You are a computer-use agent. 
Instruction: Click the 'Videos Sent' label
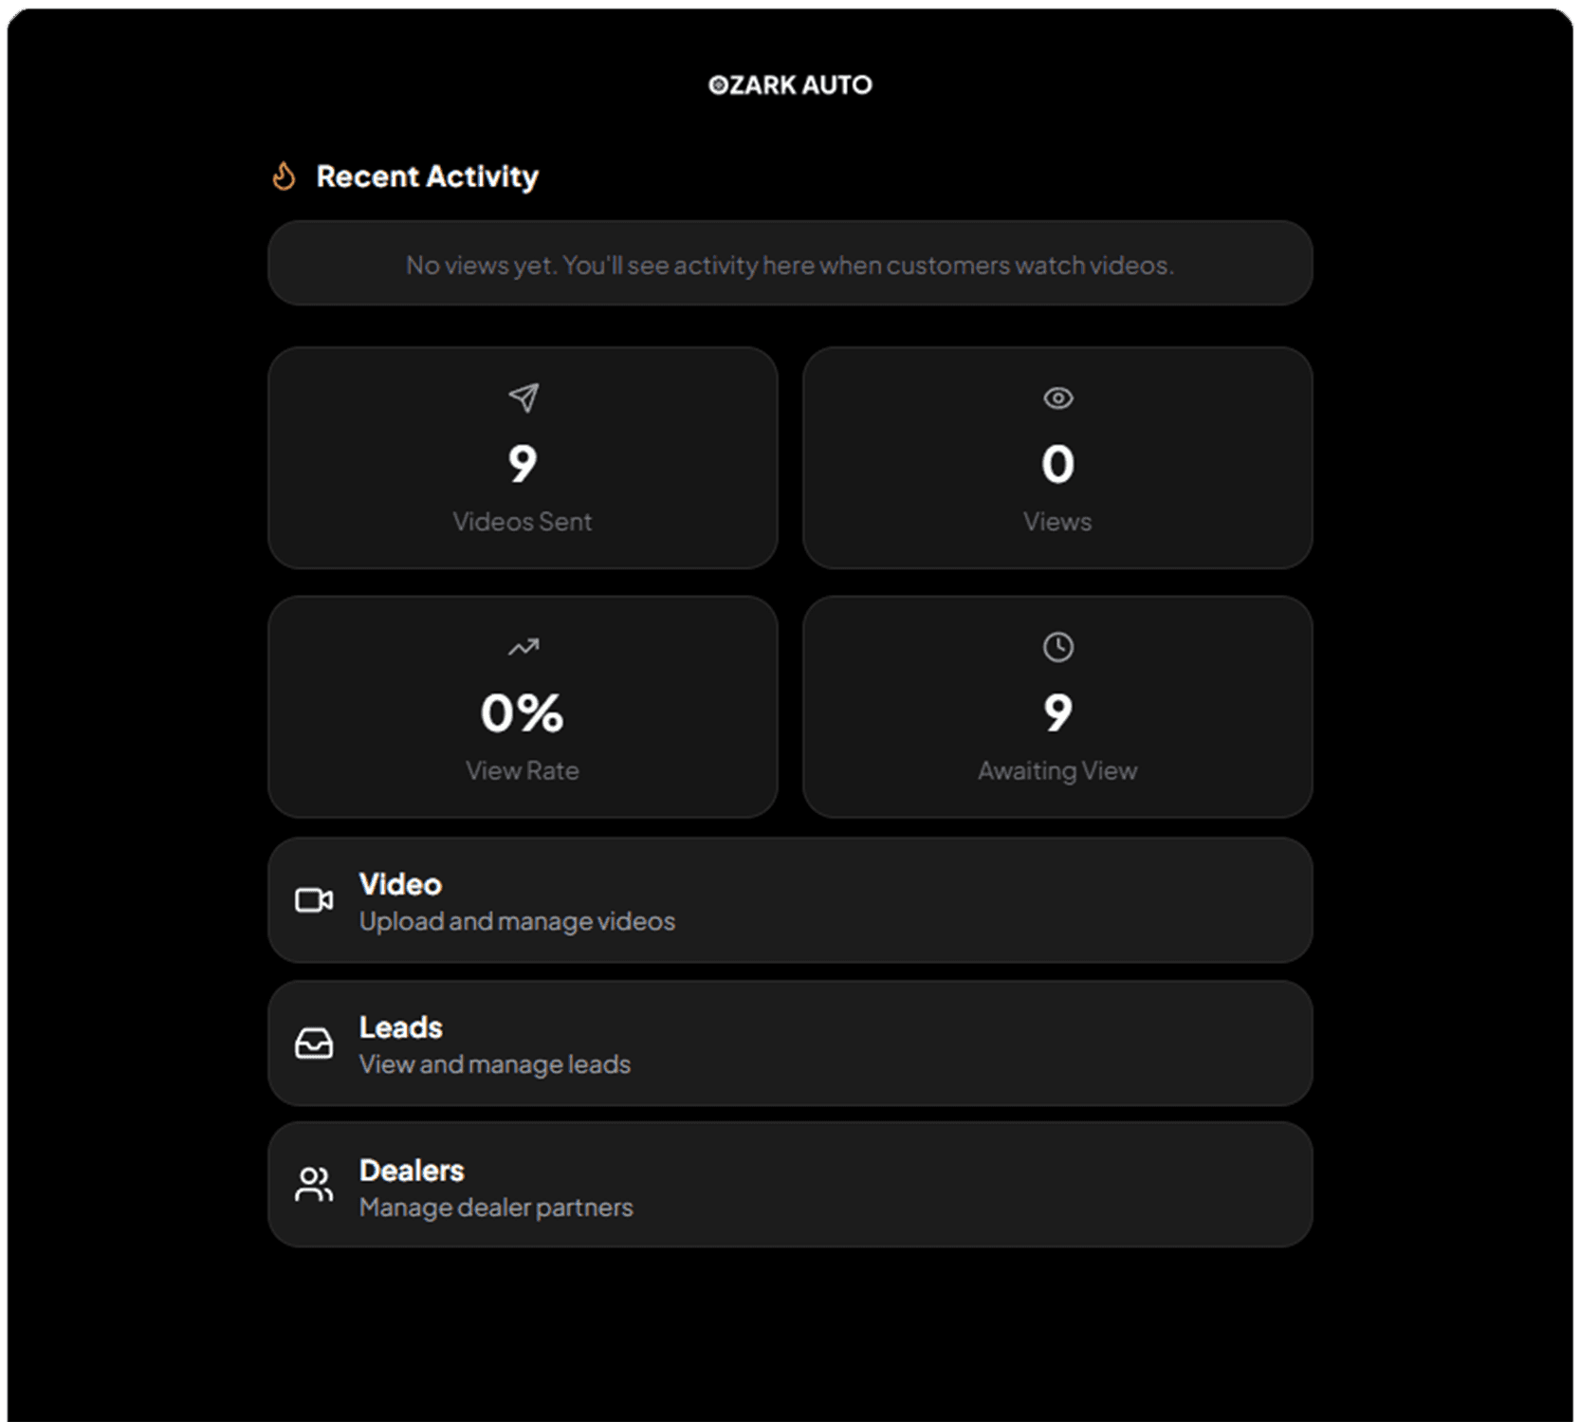pos(523,522)
